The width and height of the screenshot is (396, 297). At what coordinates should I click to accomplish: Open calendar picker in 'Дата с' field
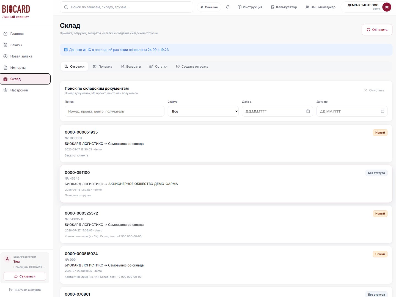click(x=308, y=111)
